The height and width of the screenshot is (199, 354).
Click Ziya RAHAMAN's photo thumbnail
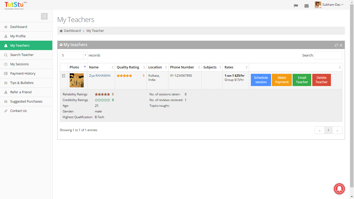tap(77, 80)
